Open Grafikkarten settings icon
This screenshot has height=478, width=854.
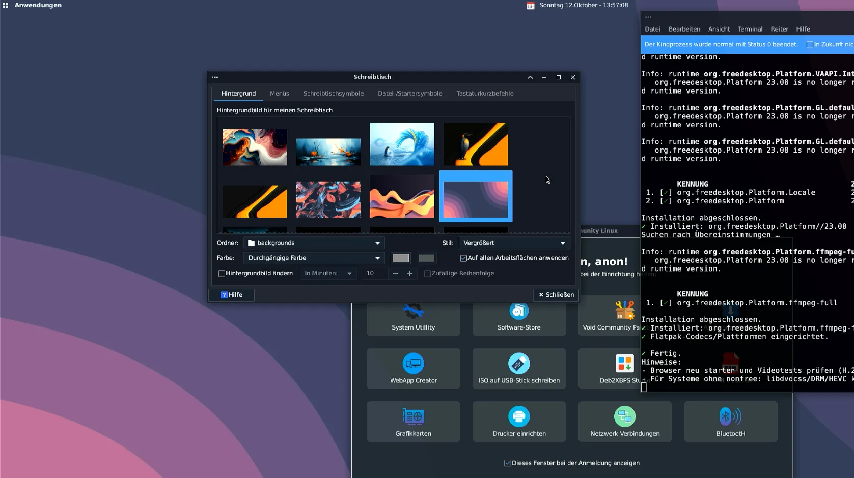413,417
